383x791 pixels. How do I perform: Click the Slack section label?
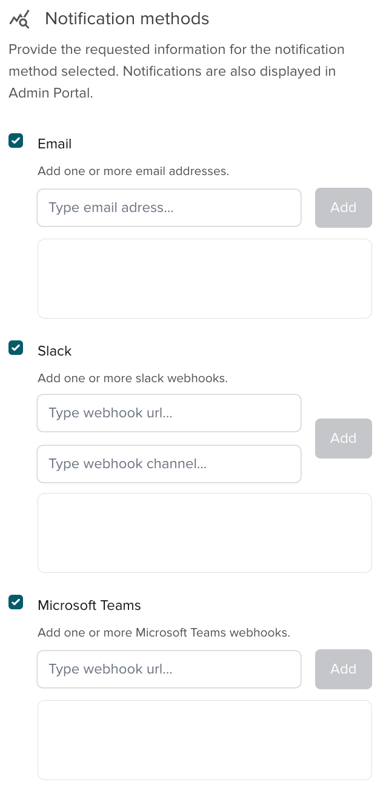pyautogui.click(x=55, y=351)
